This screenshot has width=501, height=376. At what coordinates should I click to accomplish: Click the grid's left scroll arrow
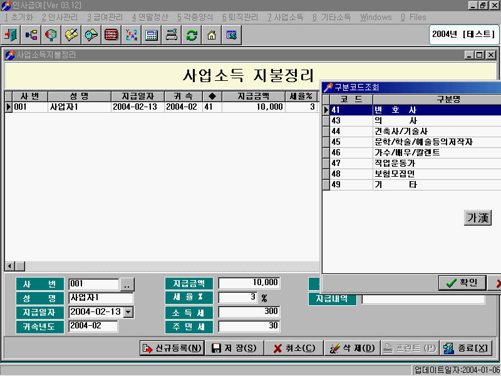[x=9, y=266]
